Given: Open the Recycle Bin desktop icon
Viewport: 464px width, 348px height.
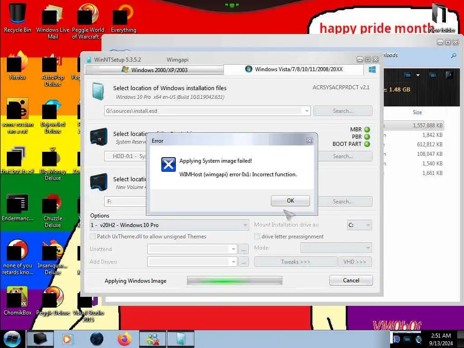Looking at the screenshot, I should [18, 17].
